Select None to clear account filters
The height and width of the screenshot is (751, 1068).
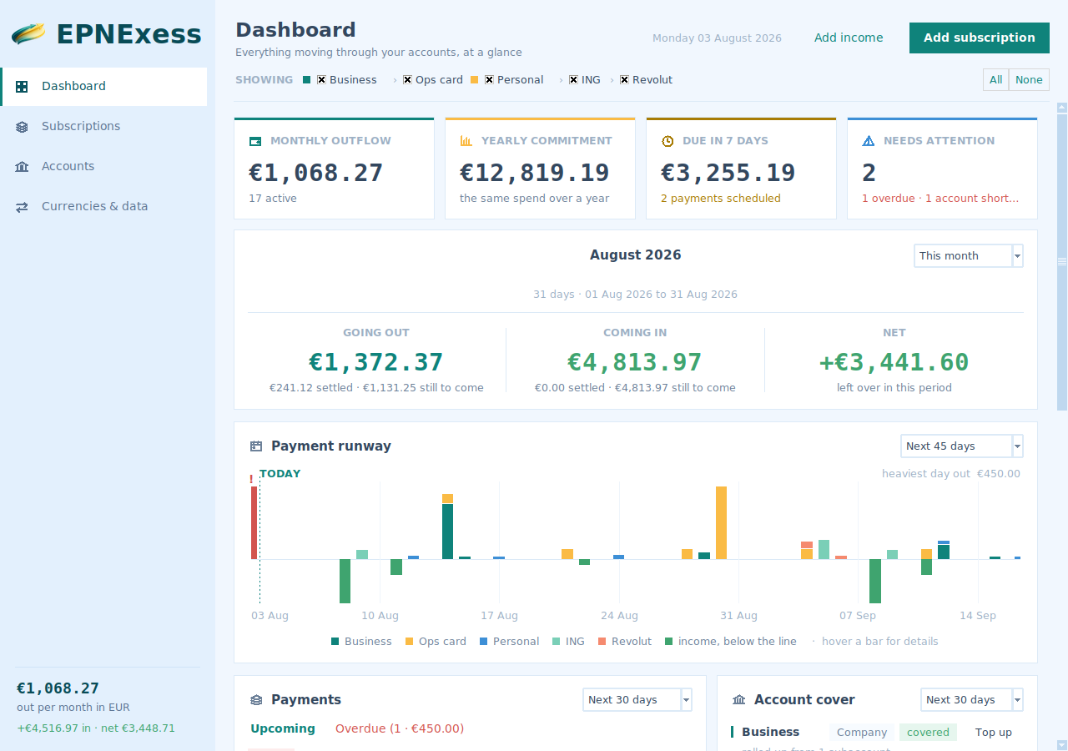1029,80
